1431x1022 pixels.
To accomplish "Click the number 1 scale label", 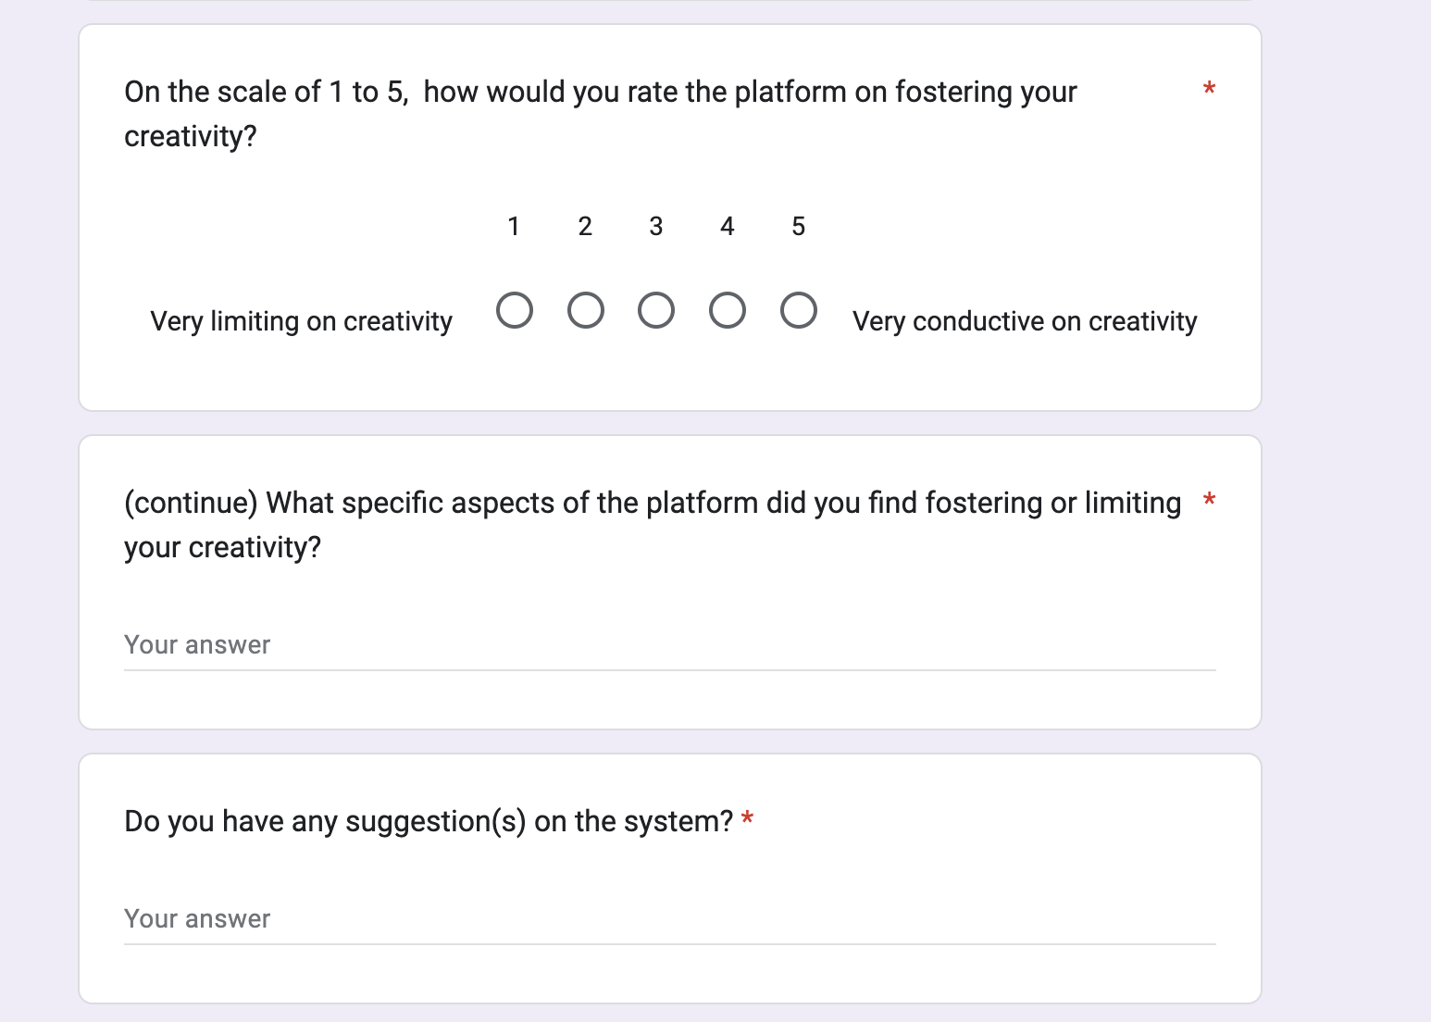I will pos(514,227).
